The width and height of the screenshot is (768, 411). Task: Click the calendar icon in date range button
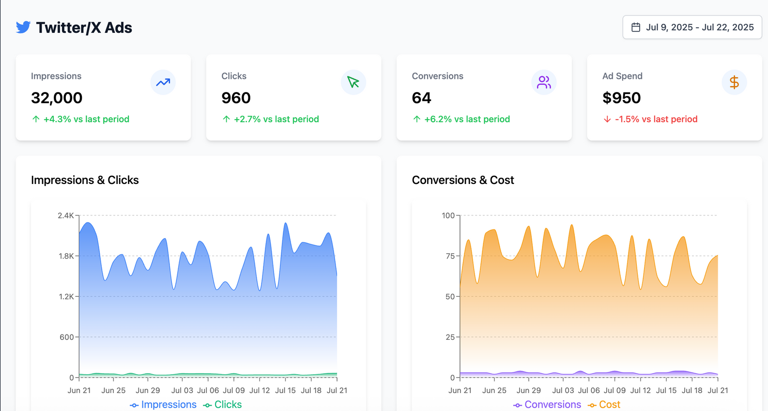(x=636, y=27)
